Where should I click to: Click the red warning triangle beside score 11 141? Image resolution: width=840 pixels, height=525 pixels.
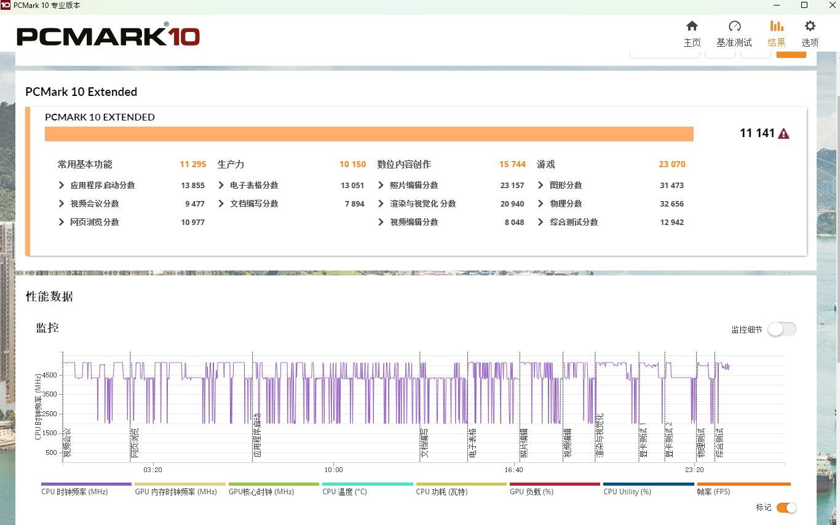point(783,133)
